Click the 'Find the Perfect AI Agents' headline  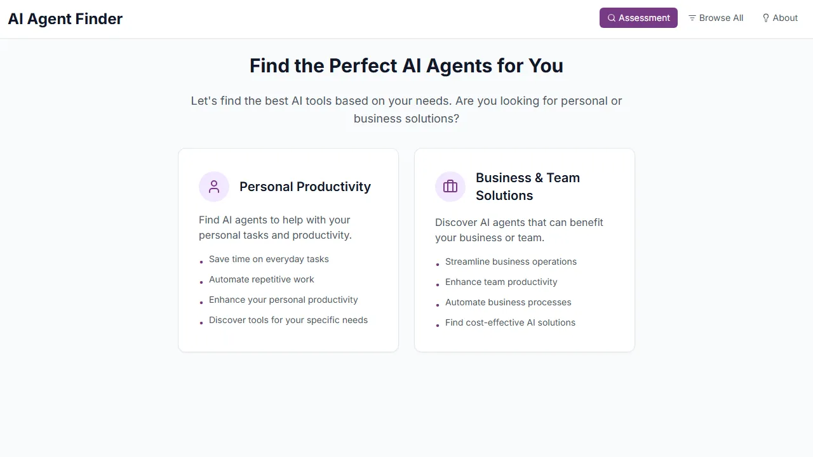pyautogui.click(x=406, y=65)
